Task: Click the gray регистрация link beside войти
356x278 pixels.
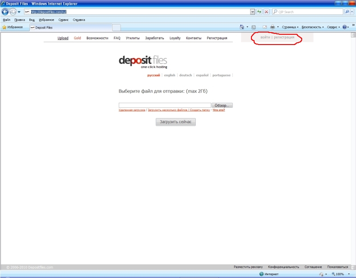Action: pyautogui.click(x=284, y=37)
